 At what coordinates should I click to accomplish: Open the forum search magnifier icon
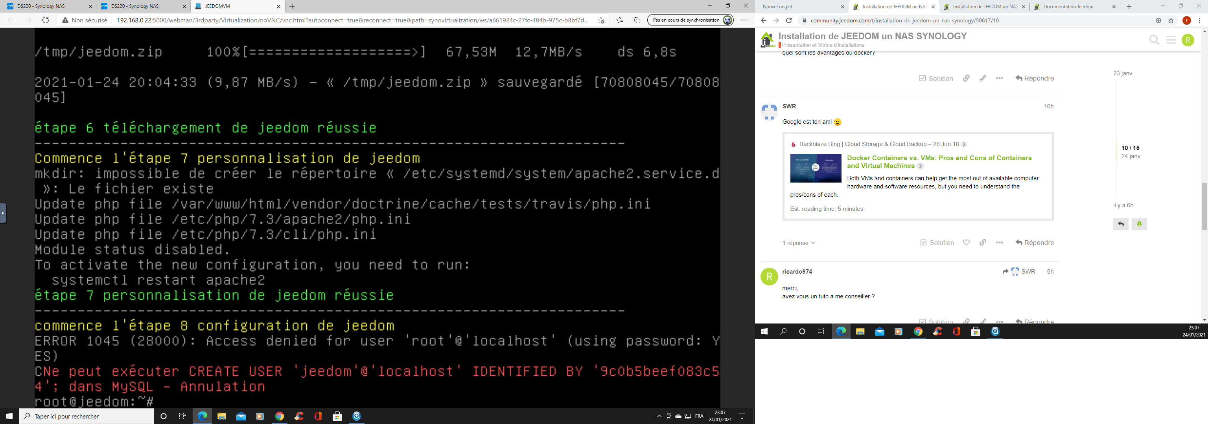tap(1154, 40)
